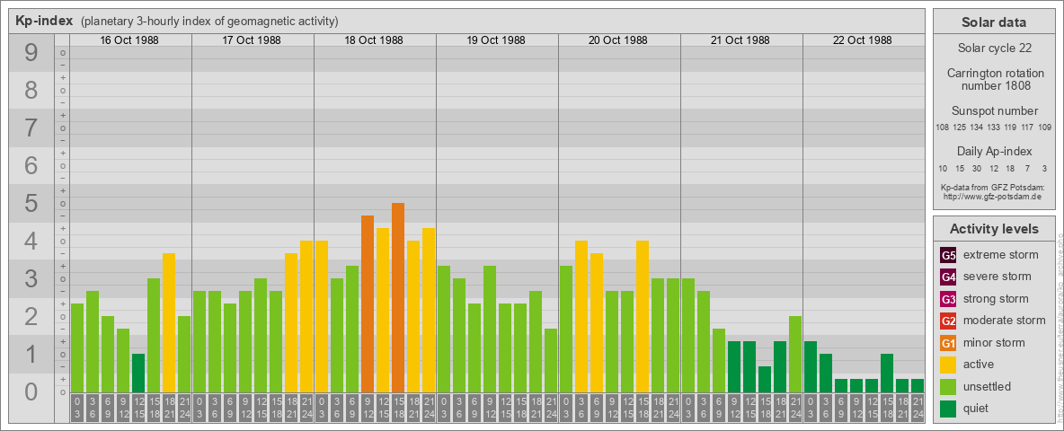
Task: Click the '16 Oct 1988' date header
Action: click(x=129, y=40)
